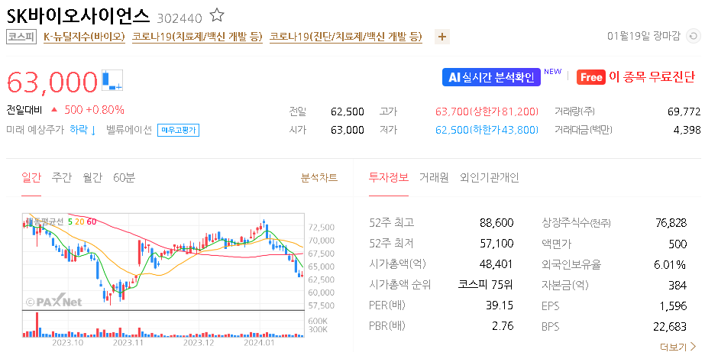Image resolution: width=705 pixels, height=362 pixels.
Task: Click the daily price chart image
Action: [x=179, y=280]
